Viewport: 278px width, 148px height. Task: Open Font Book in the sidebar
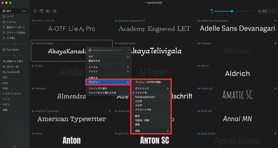coord(12,50)
